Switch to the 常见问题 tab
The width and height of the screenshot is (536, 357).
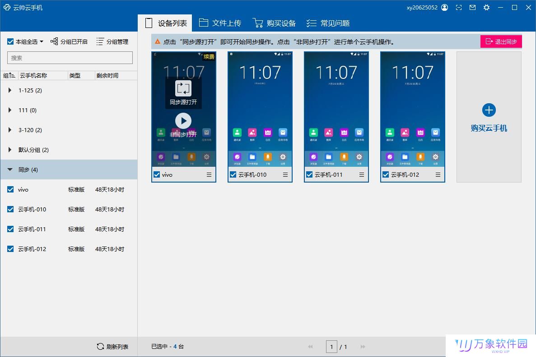pos(328,23)
